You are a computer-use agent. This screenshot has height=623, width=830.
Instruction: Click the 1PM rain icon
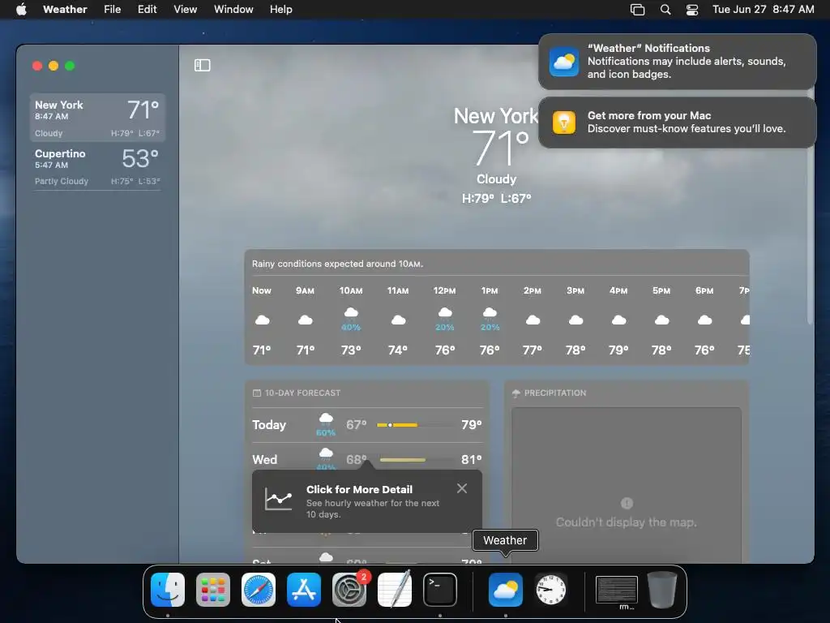(x=490, y=312)
